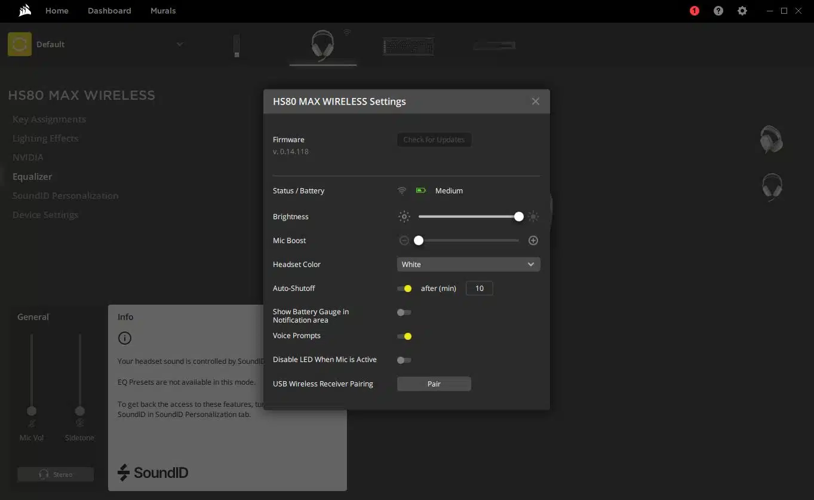Click the Auto-Shutoff minutes input field

point(480,289)
